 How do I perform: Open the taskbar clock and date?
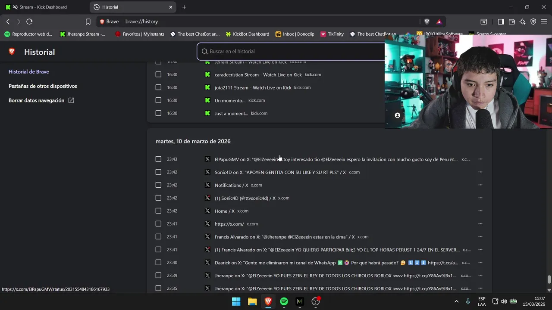[534, 301]
